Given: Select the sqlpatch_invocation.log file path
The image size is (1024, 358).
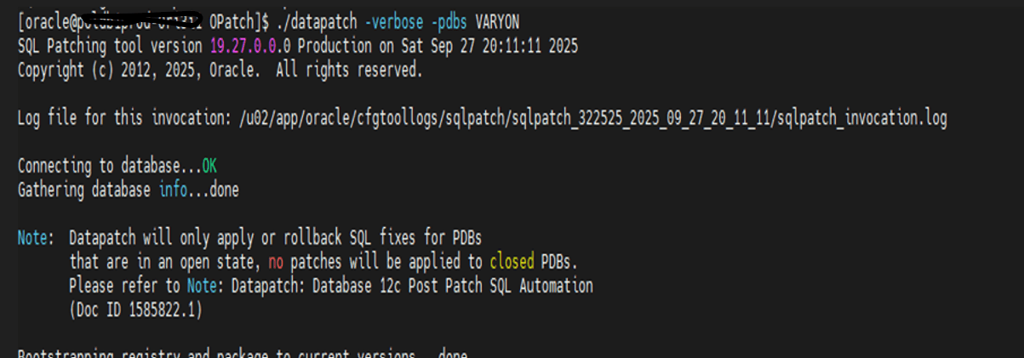Looking at the screenshot, I should click(592, 118).
